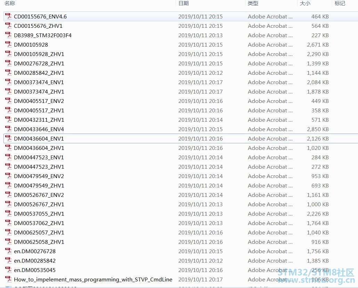Click the file name DM00373474_ENV1
Viewport: 358px width, 288px height.
[39, 82]
